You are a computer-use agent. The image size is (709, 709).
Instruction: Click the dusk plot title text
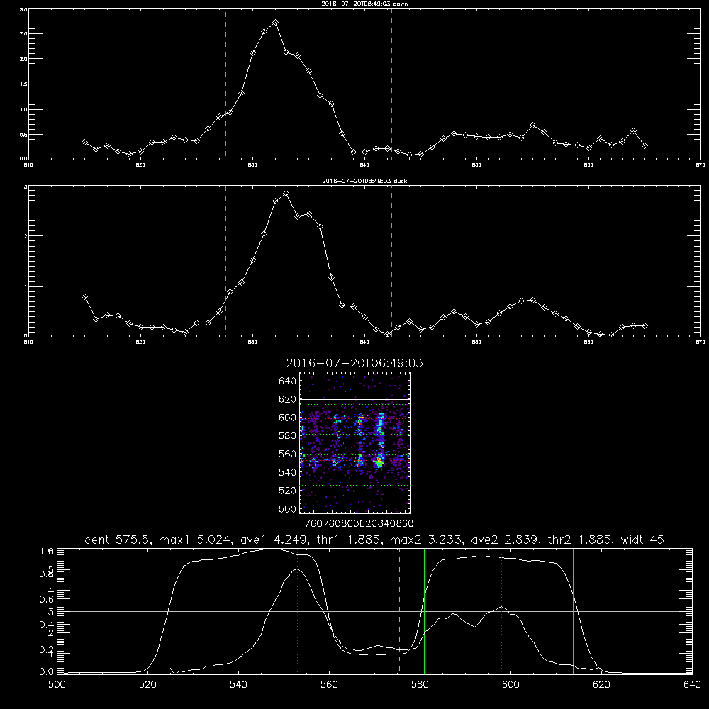click(x=364, y=181)
